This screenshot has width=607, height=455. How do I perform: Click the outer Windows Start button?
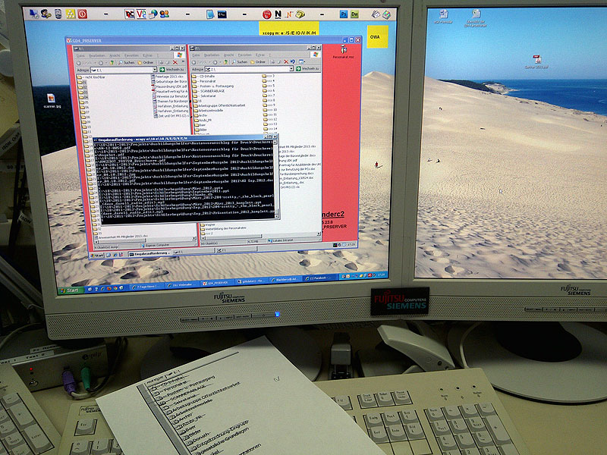[x=70, y=290]
